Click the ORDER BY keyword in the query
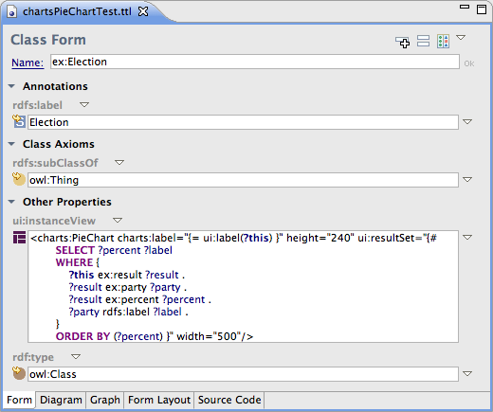Screen dimensions: 493x412 [x=82, y=336]
